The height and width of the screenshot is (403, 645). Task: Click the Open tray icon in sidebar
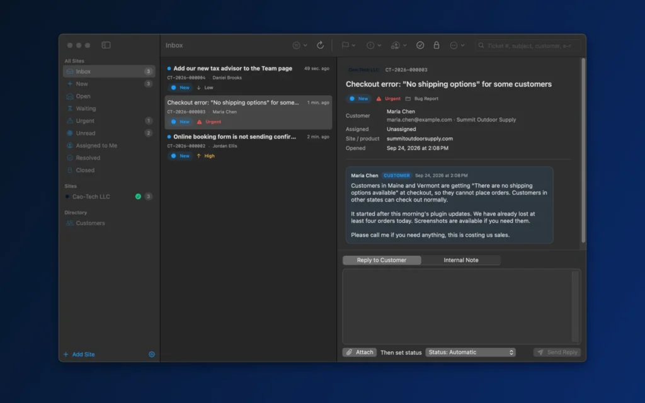click(x=70, y=96)
